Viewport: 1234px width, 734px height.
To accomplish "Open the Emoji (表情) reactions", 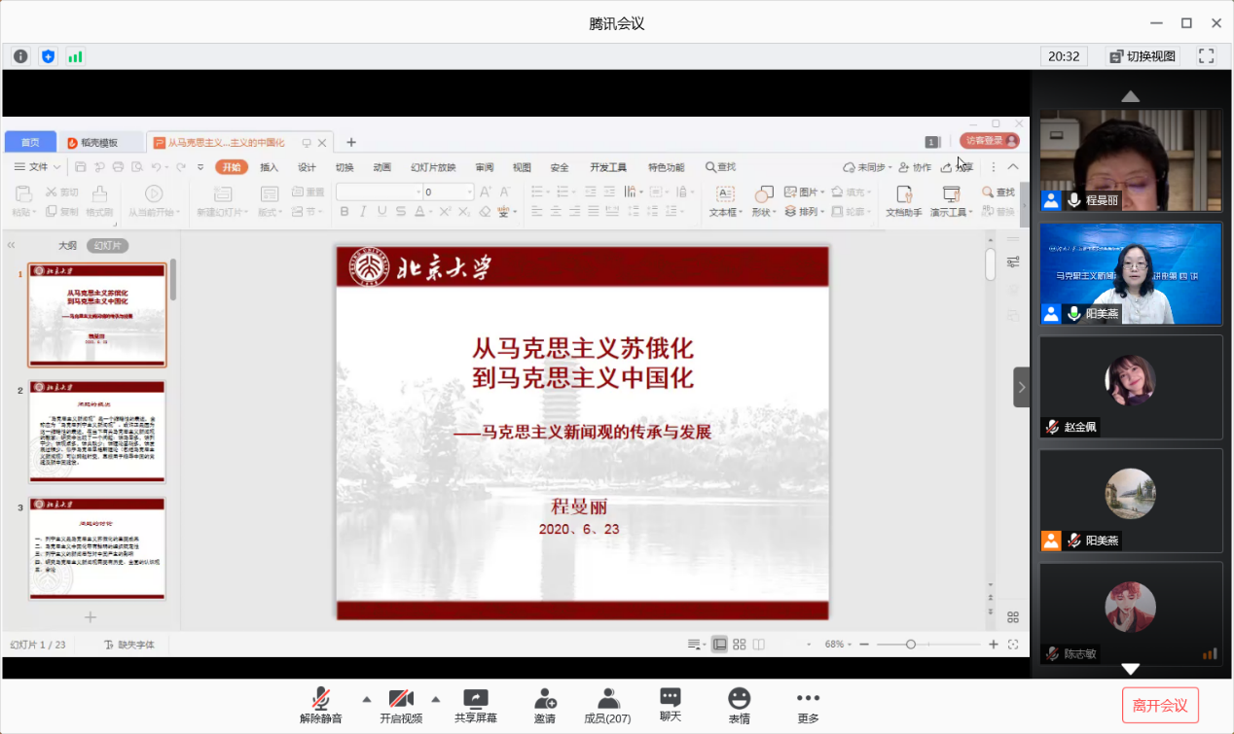I will (739, 699).
